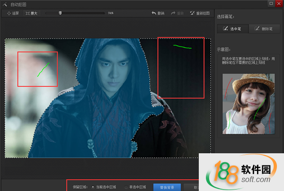This screenshot has height=191, width=284.
Task: Click the 示意图 label
Action: pyautogui.click(x=223, y=50)
